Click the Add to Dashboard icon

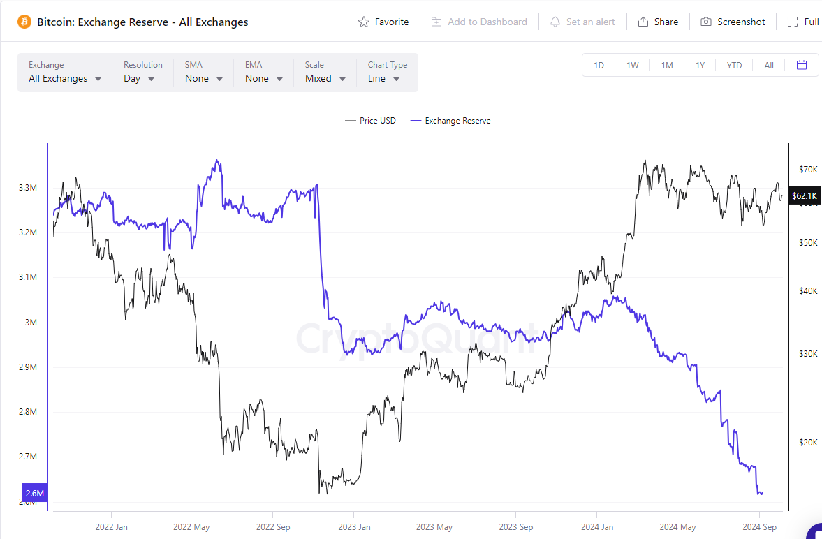pos(436,22)
